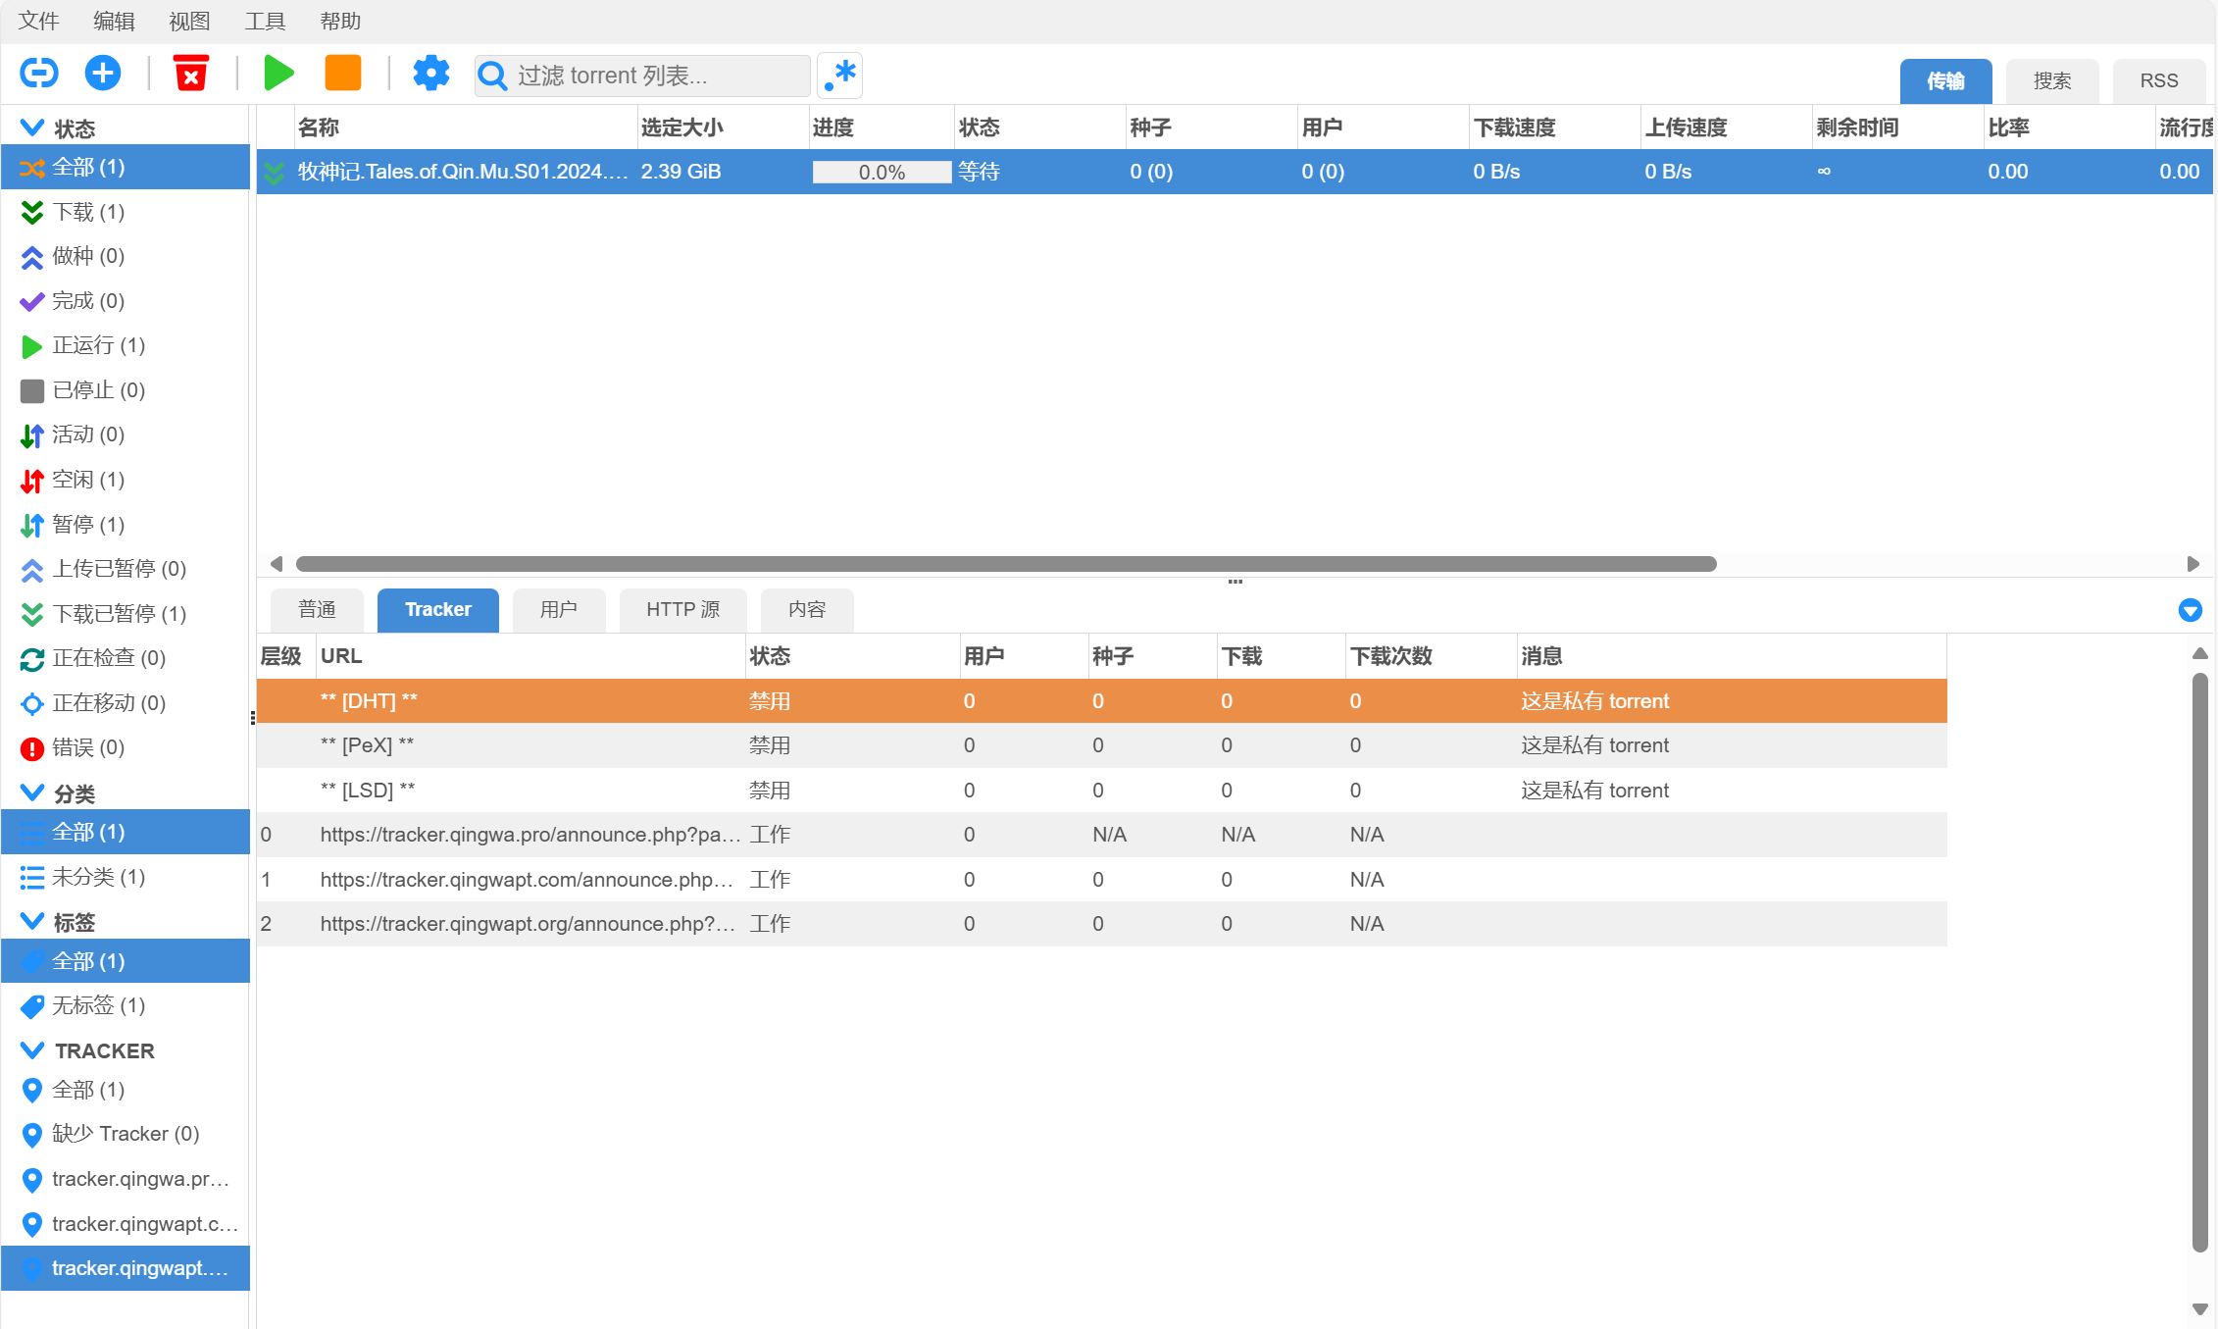Click the add torrent link icon

click(39, 74)
